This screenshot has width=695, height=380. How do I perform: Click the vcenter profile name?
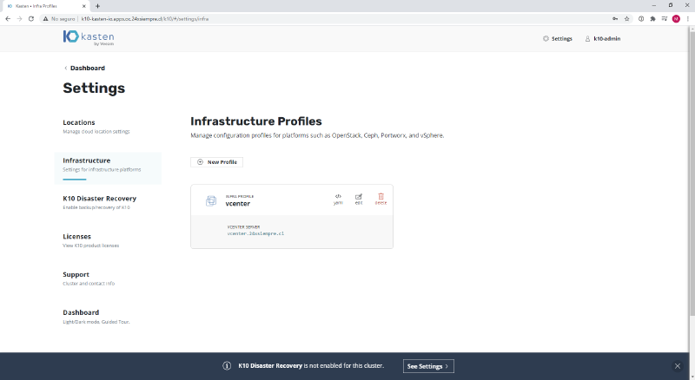[x=237, y=204]
